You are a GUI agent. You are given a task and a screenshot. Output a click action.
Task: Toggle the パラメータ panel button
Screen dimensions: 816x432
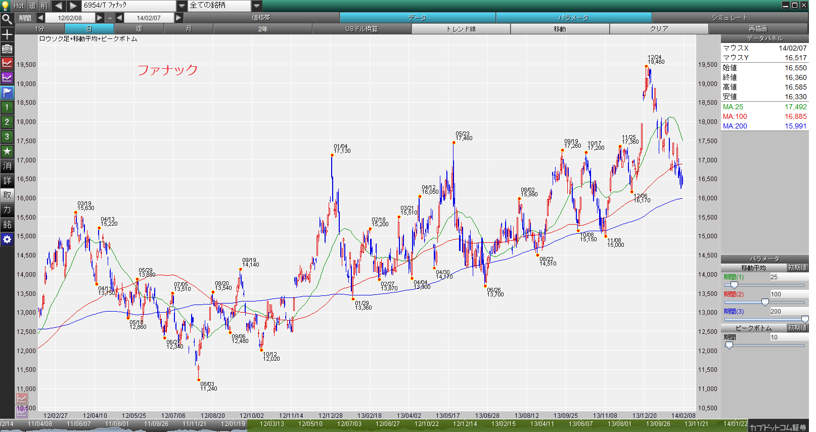(573, 18)
